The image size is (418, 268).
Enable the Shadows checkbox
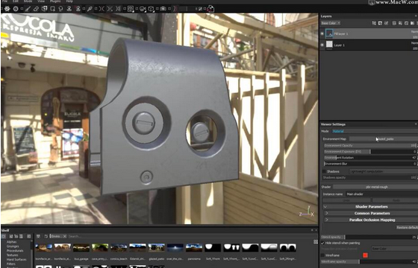[324, 171]
